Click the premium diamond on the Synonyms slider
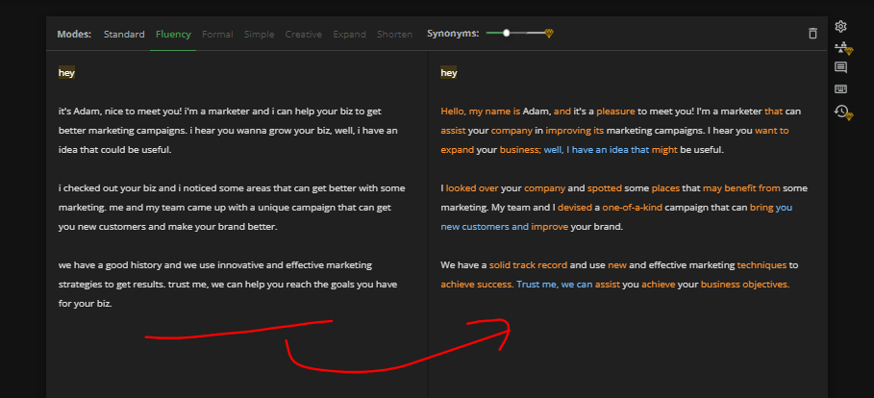 (x=548, y=34)
